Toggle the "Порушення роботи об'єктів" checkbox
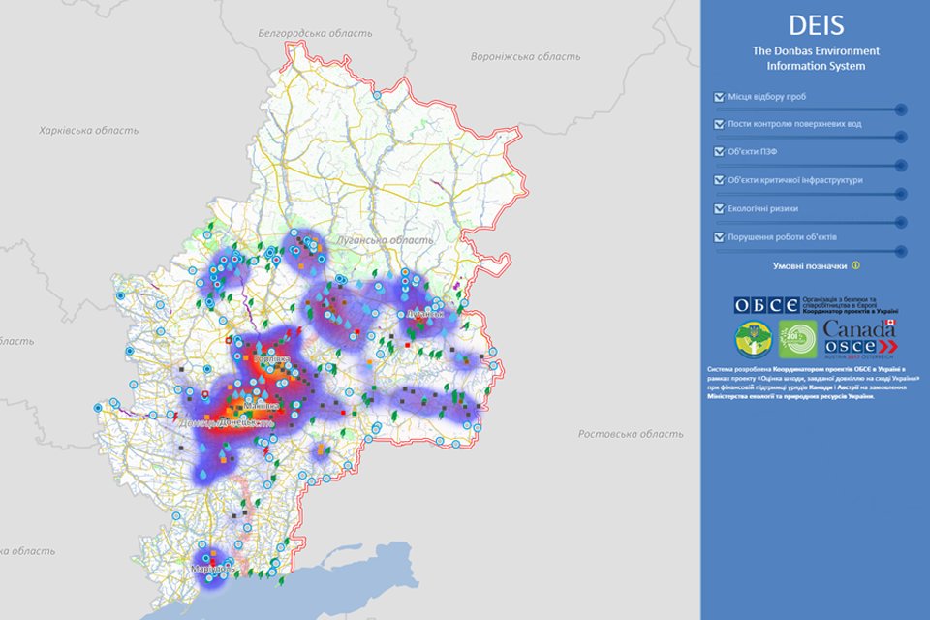Viewport: 930px width, 620px height. pyautogui.click(x=720, y=237)
